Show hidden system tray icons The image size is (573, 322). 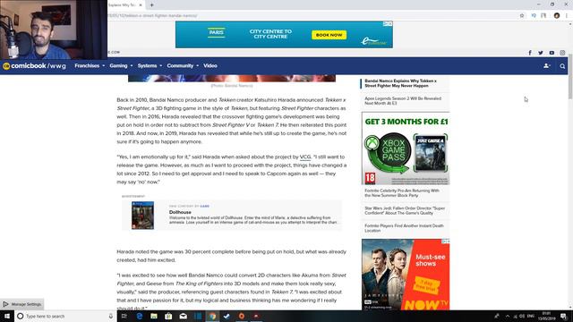508,316
